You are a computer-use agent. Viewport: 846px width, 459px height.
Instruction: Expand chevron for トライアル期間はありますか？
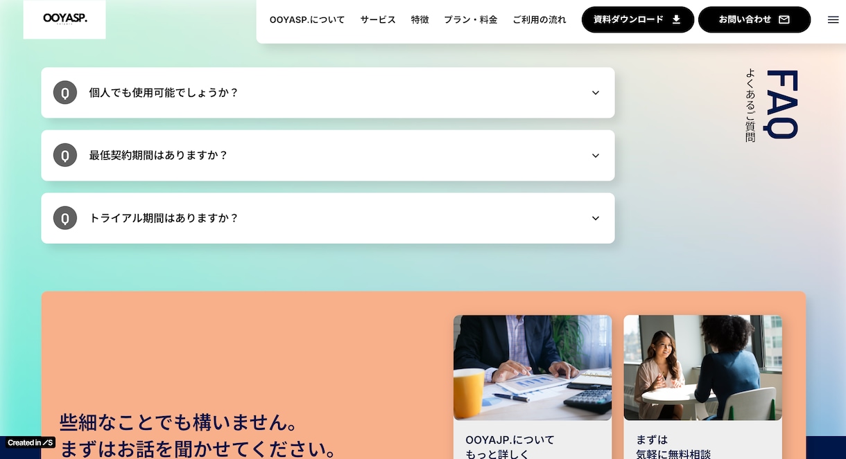point(595,218)
